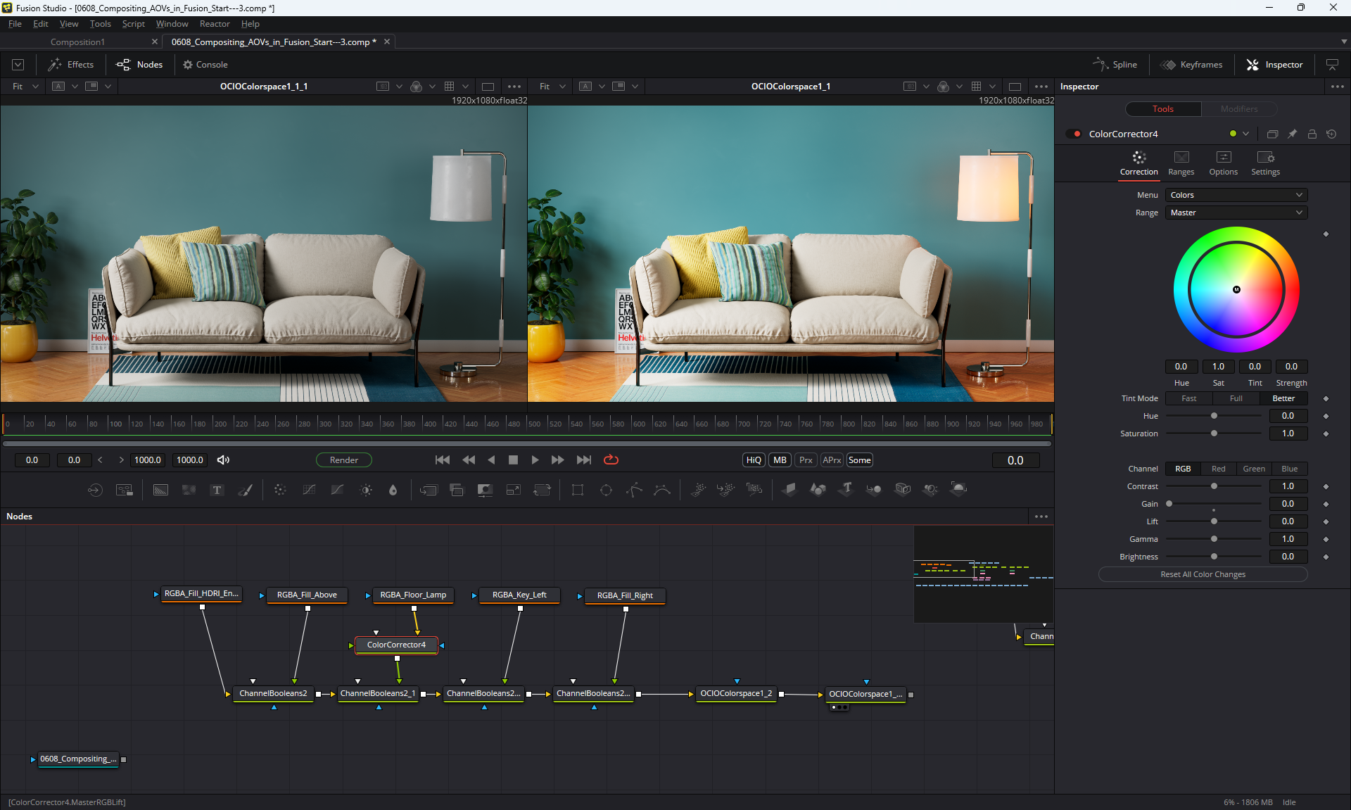
Task: Pin the ColorCorrector4 inspector with pin icon
Action: tap(1292, 134)
